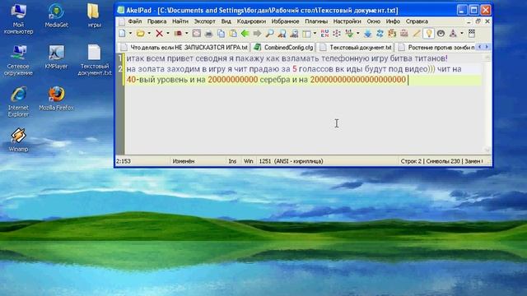Open the dropdown beside the green down arrow icon
The width and height of the screenshot is (527, 296).
(357, 33)
